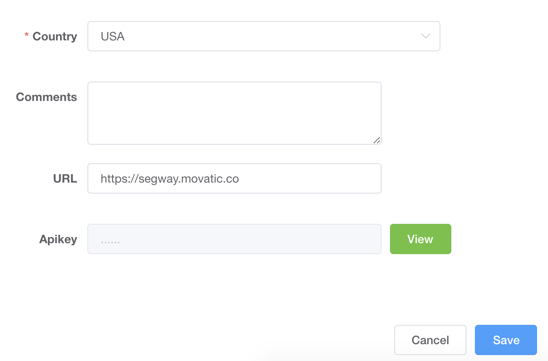Reveal the API key using View
Screen dimensions: 548x361
(x=420, y=239)
